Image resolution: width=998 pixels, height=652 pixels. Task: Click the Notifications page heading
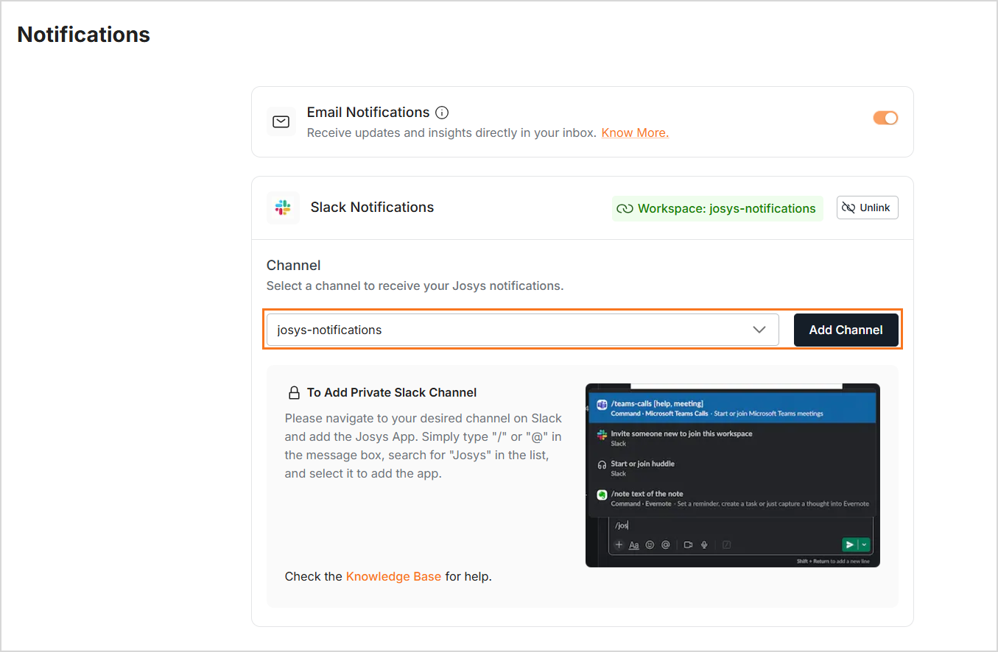[83, 35]
